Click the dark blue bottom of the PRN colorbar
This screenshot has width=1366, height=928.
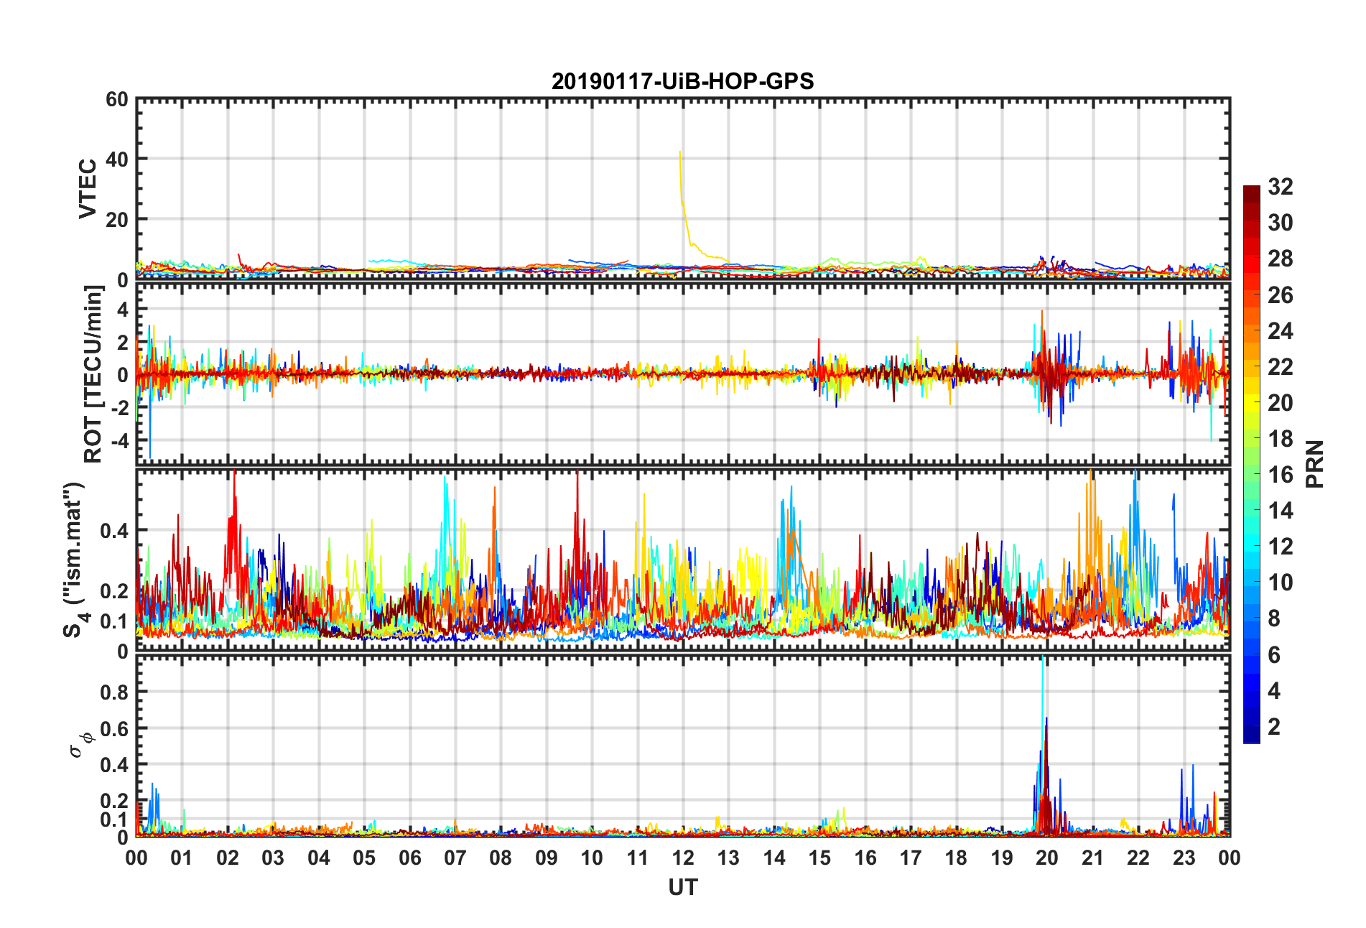[x=1251, y=736]
